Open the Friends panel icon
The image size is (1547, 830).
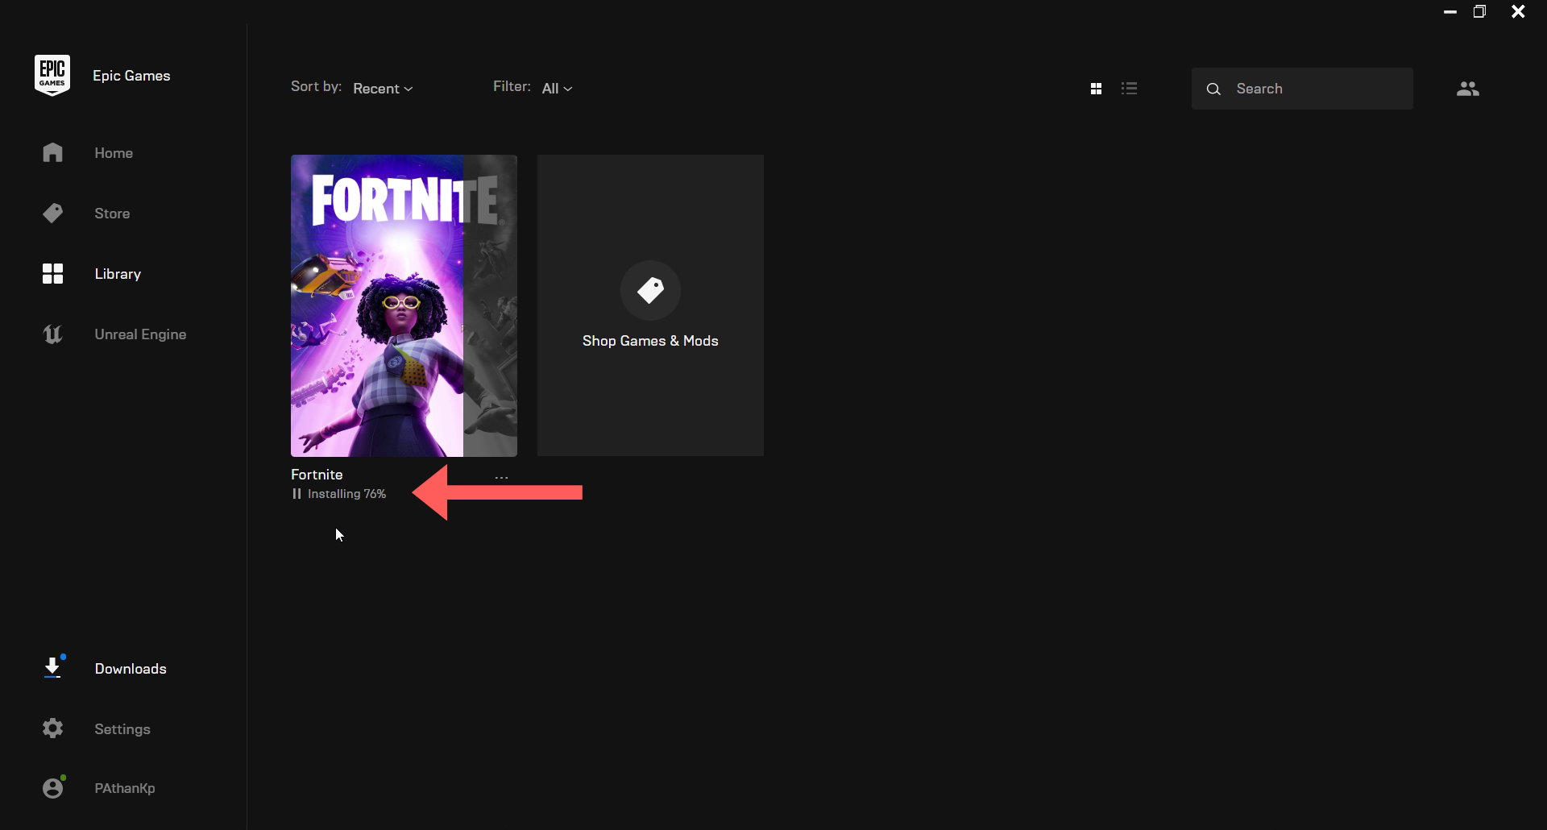pyautogui.click(x=1467, y=89)
